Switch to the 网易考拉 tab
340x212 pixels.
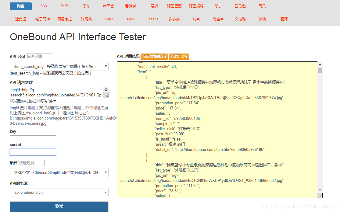click(x=65, y=19)
